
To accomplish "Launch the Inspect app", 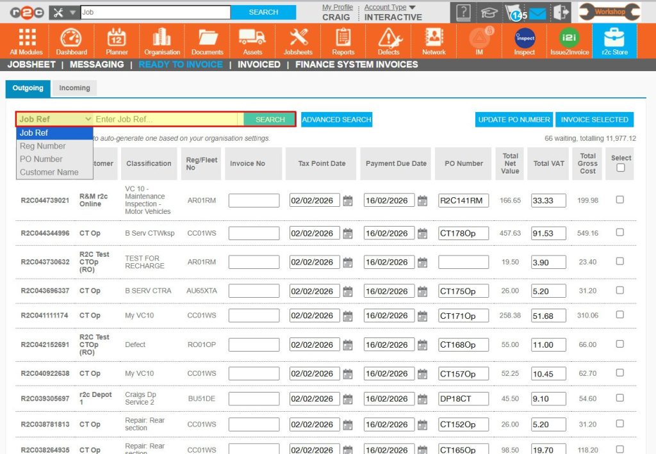I will coord(523,40).
